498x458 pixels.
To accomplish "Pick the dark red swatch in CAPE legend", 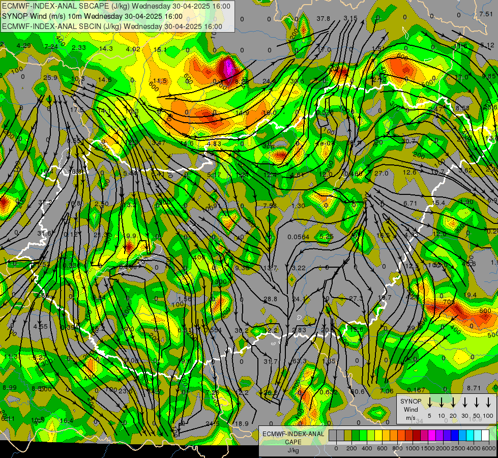I will (417, 435).
